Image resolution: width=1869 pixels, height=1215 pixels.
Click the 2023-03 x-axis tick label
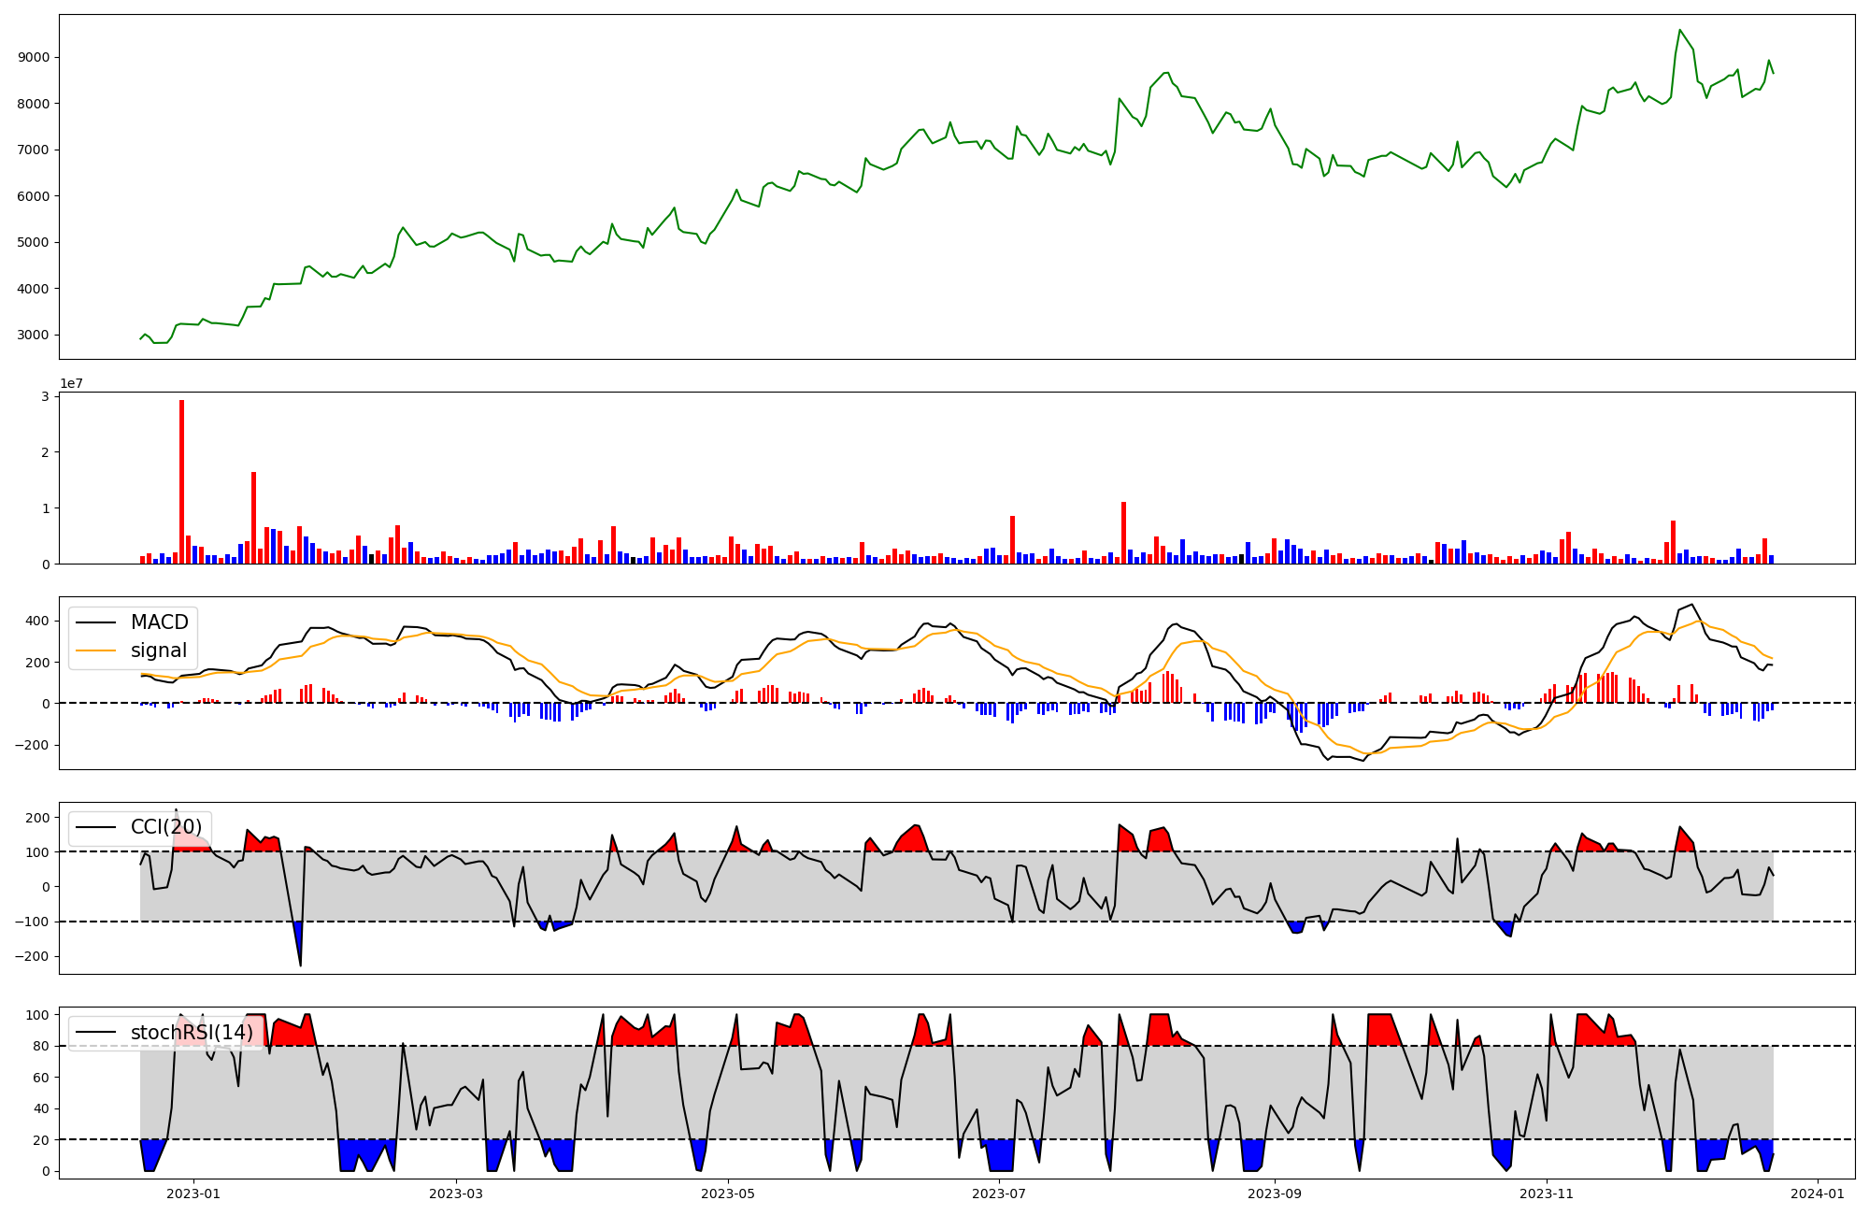tap(456, 1194)
